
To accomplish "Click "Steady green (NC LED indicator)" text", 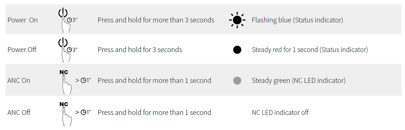I will 298,81.
